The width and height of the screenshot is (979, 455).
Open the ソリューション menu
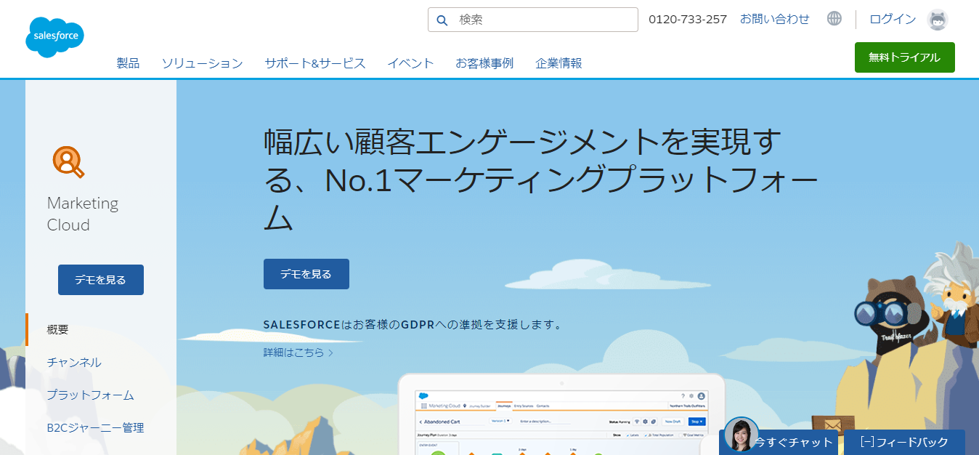click(x=202, y=63)
